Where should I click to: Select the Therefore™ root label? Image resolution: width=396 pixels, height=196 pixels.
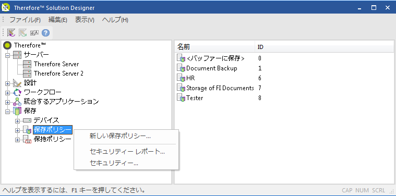30,45
